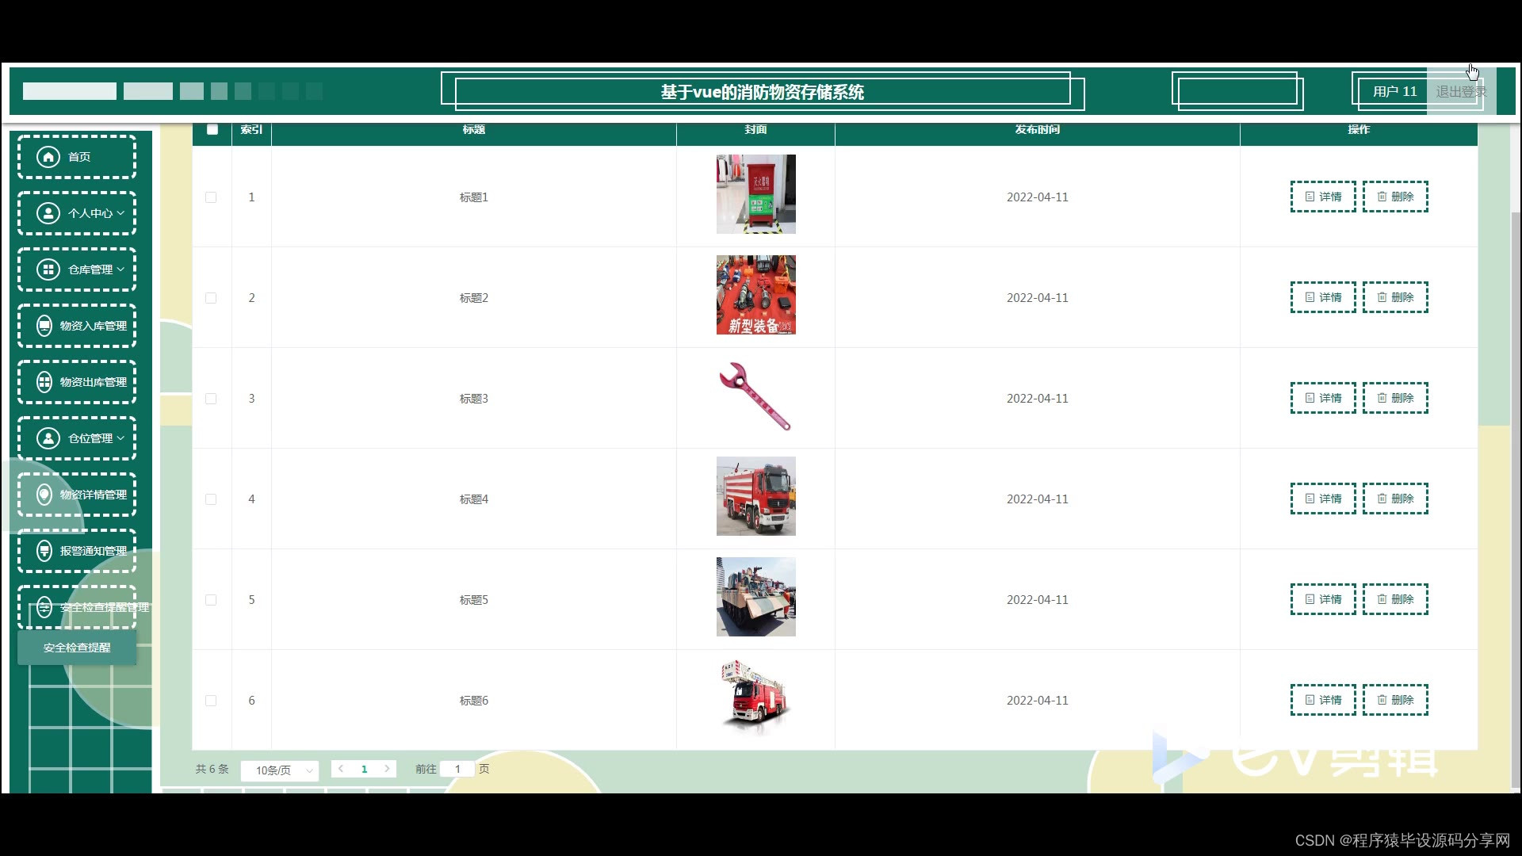Click the person icon beside 仓位管理
Screen dimensions: 1522x856
tap(48, 438)
